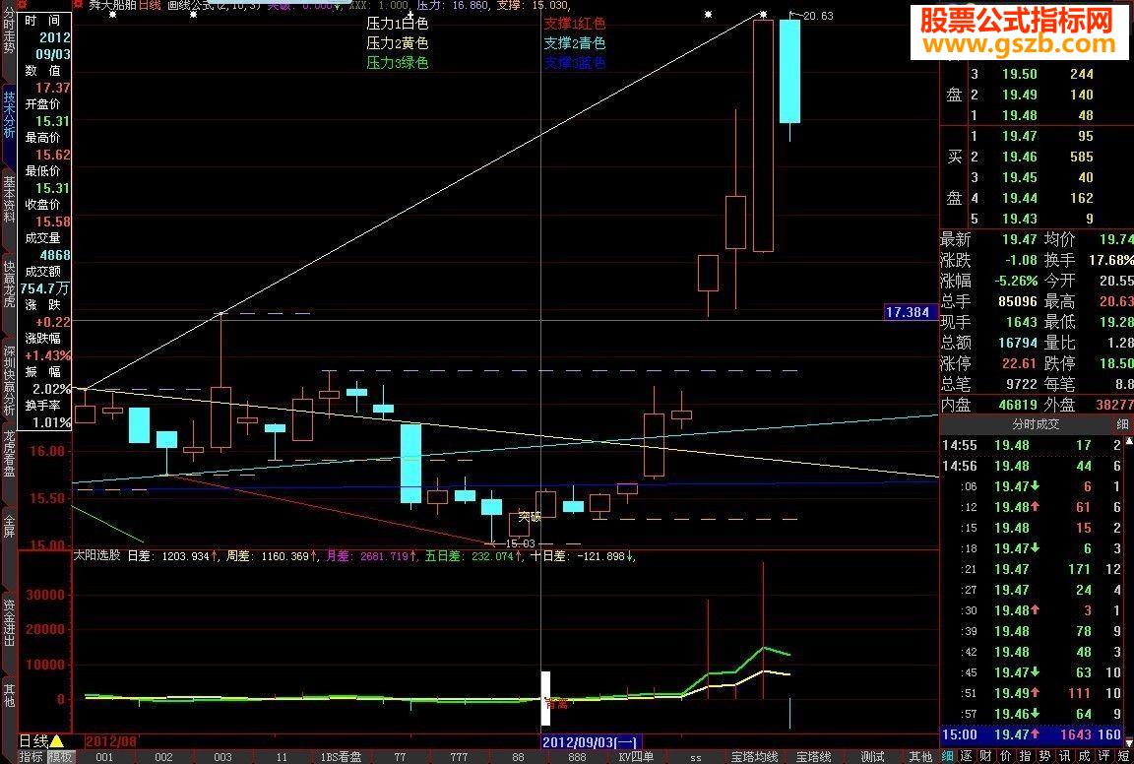This screenshot has width=1134, height=764.
Task: Open the KV四单 template
Action: click(x=636, y=757)
